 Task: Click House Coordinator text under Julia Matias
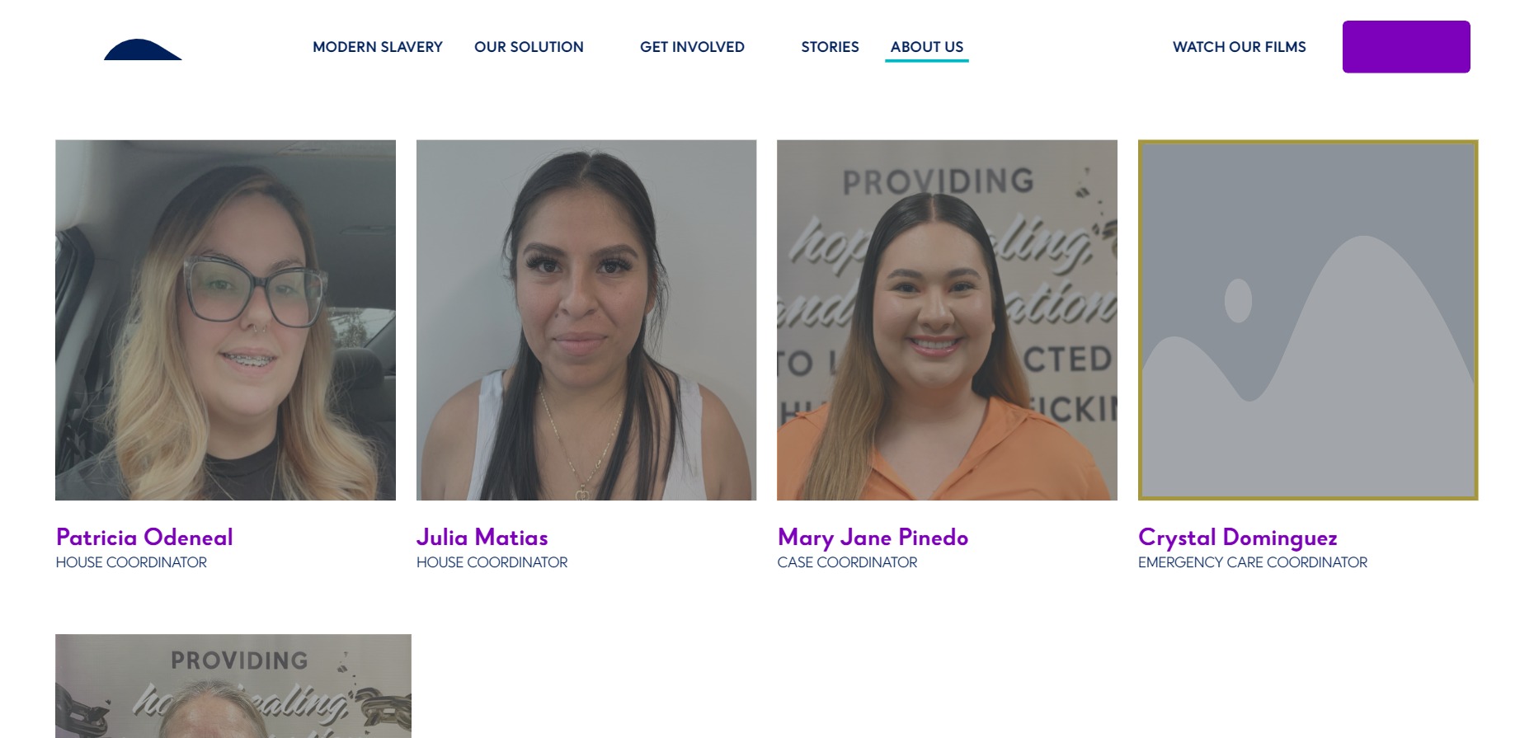492,562
